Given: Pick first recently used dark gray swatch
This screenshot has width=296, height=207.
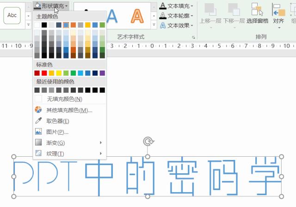Looking at the screenshot, I should 37,90.
